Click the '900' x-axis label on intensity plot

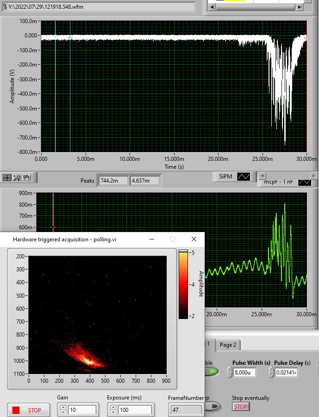[166, 380]
